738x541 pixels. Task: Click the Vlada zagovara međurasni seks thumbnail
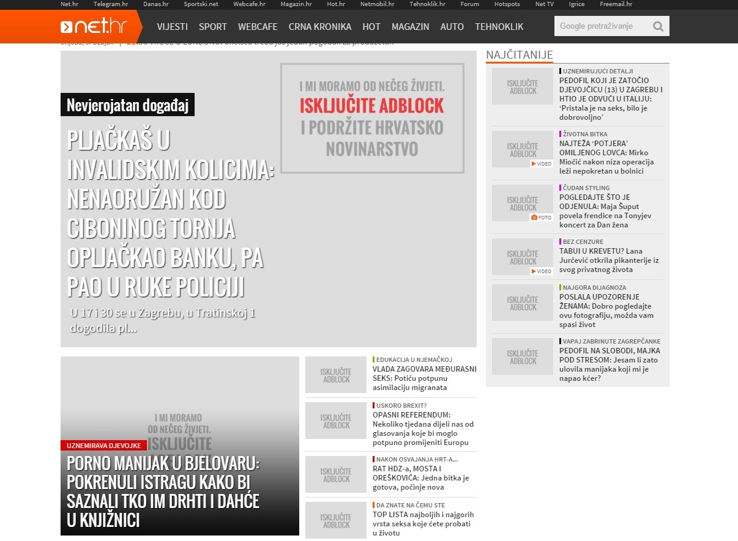(336, 375)
